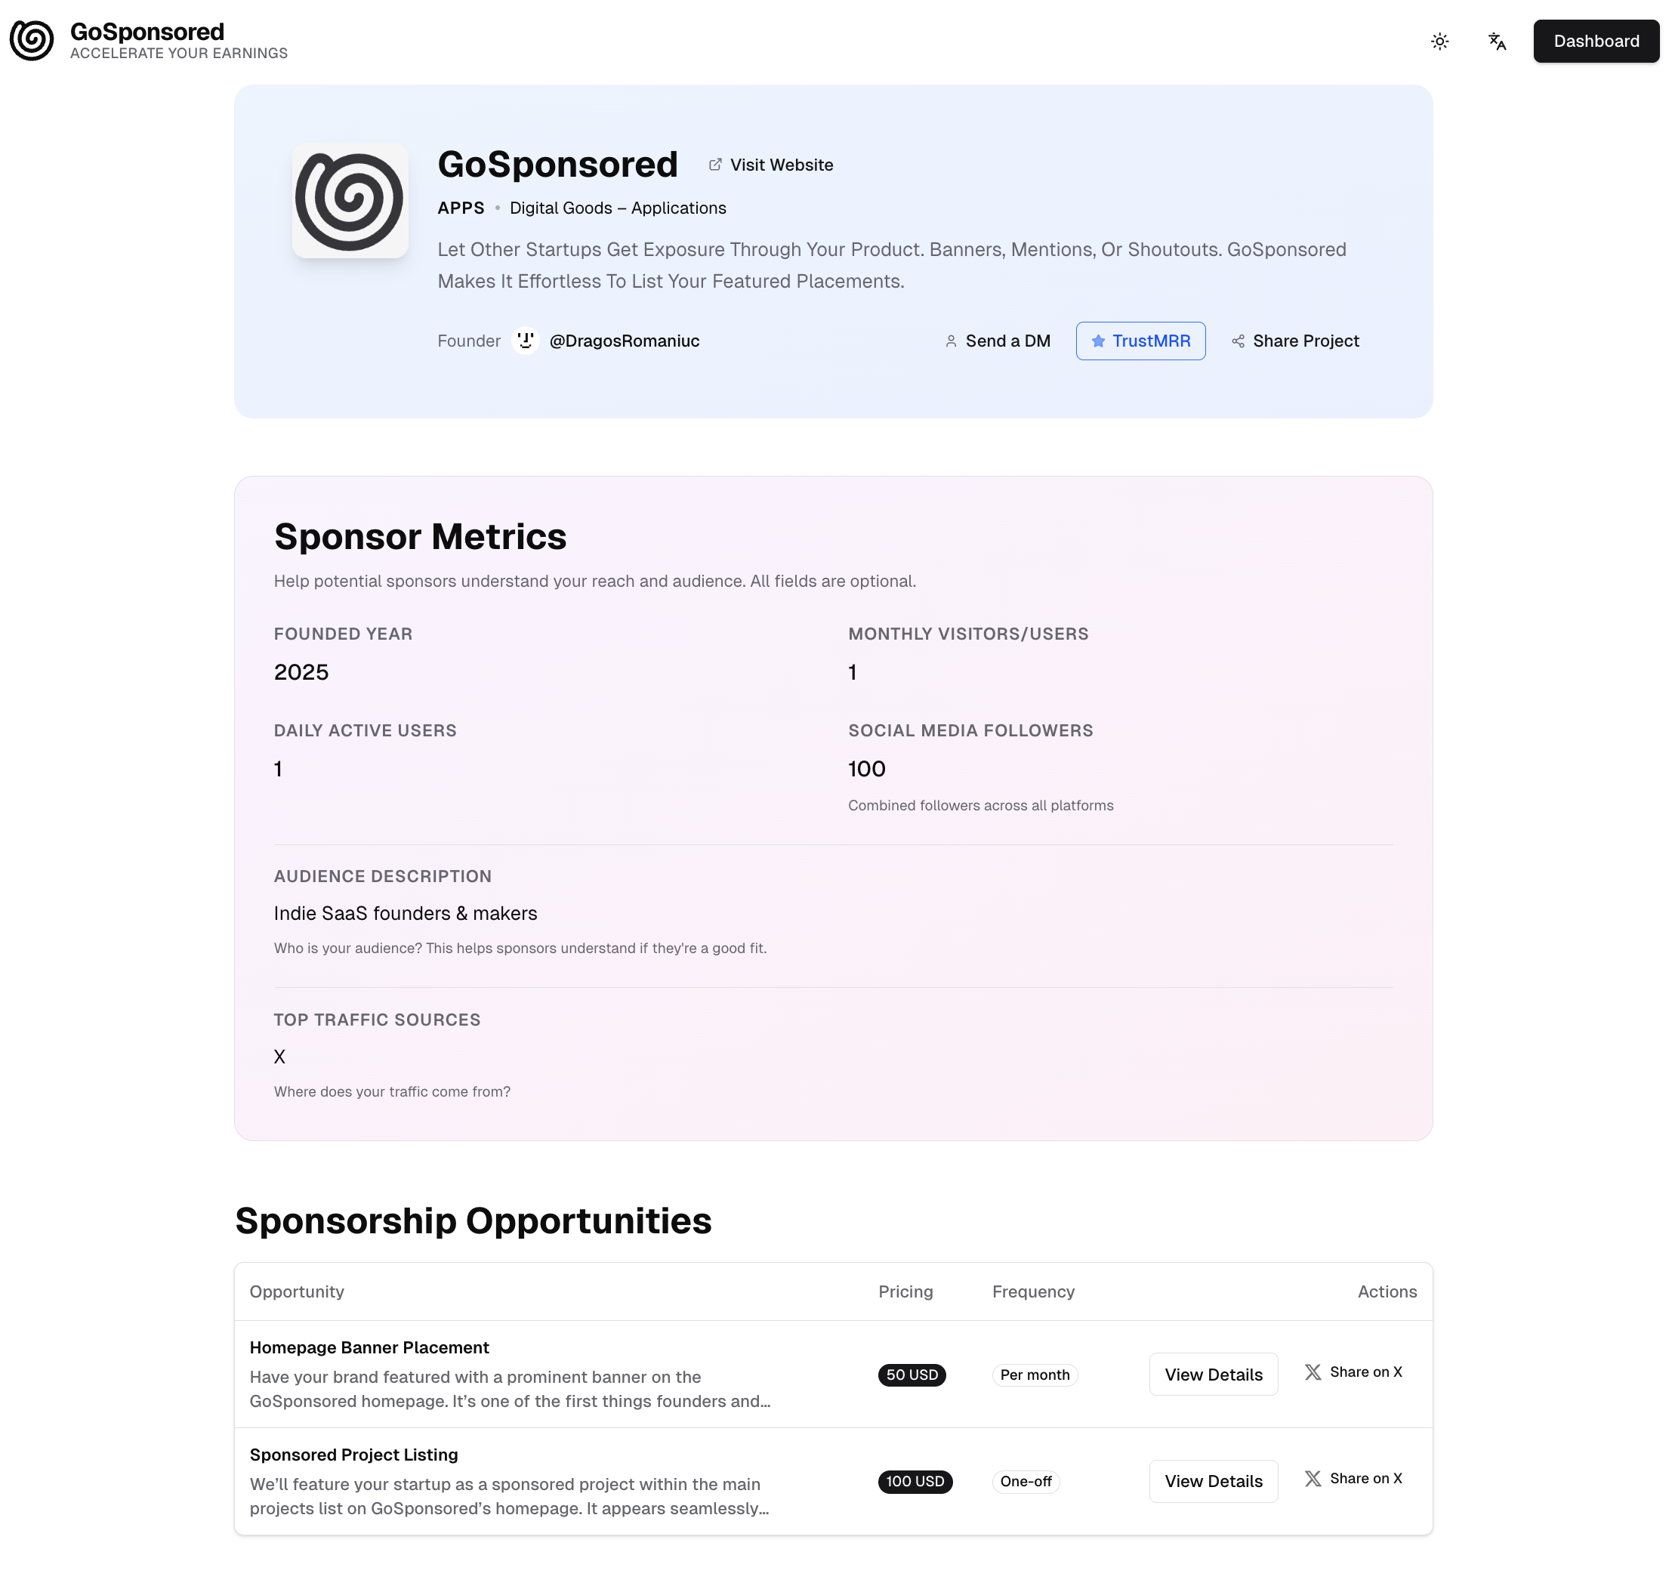The height and width of the screenshot is (1586, 1672).
Task: Share Homepage Banner Placement on X
Action: 1353,1372
